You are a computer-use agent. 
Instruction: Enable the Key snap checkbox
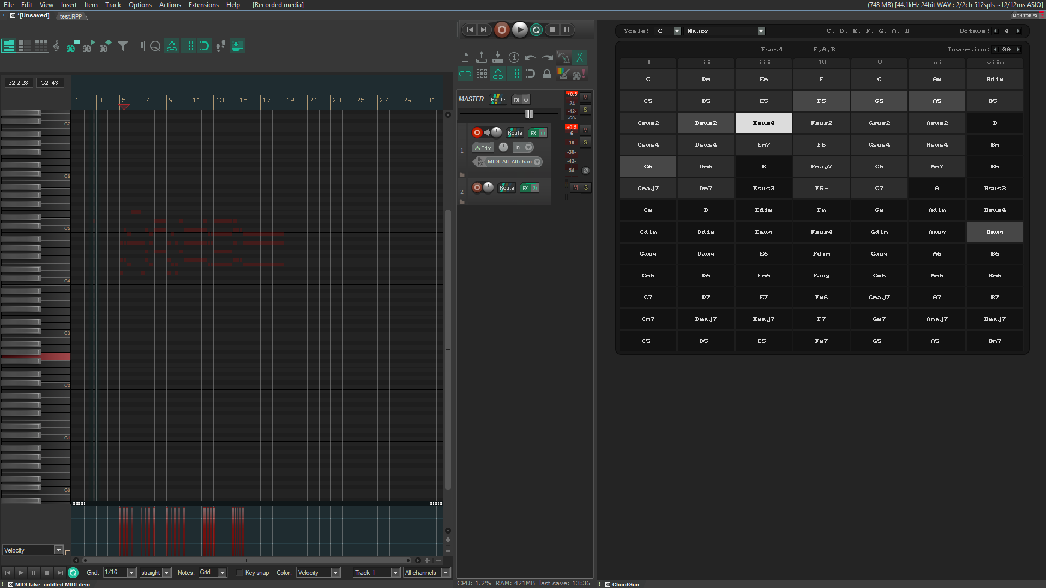[x=239, y=572]
